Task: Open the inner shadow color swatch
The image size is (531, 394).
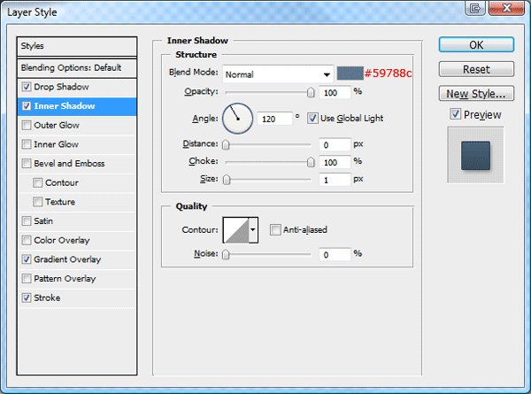Action: pyautogui.click(x=350, y=73)
